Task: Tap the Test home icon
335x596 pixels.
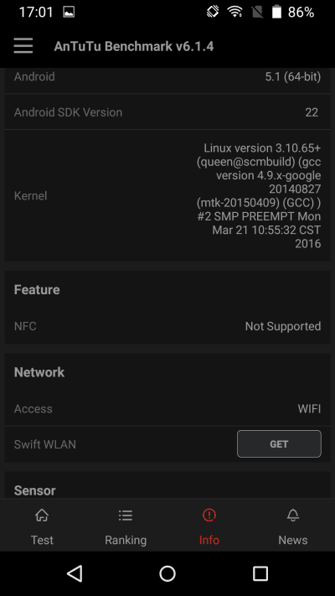Action: click(x=42, y=516)
